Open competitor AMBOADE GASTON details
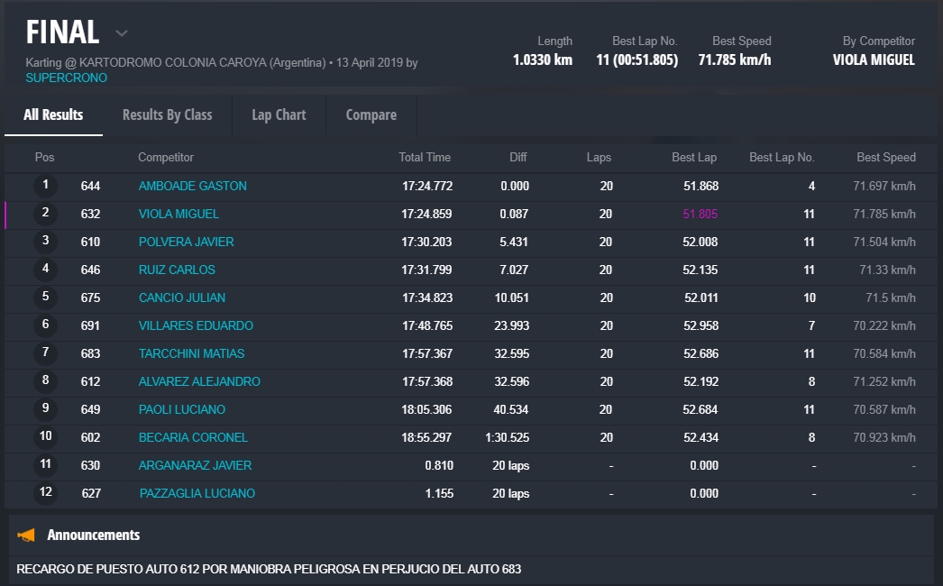Viewport: 943px width, 586px height. click(192, 186)
